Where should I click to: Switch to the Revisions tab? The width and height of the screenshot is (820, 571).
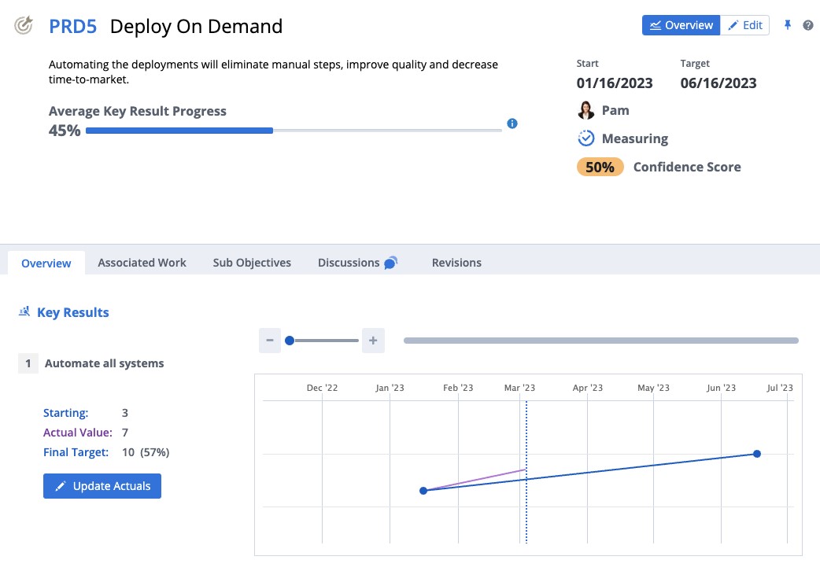(x=456, y=263)
